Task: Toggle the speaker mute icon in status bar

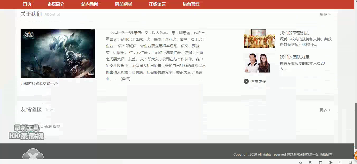Action: tap(331, 162)
